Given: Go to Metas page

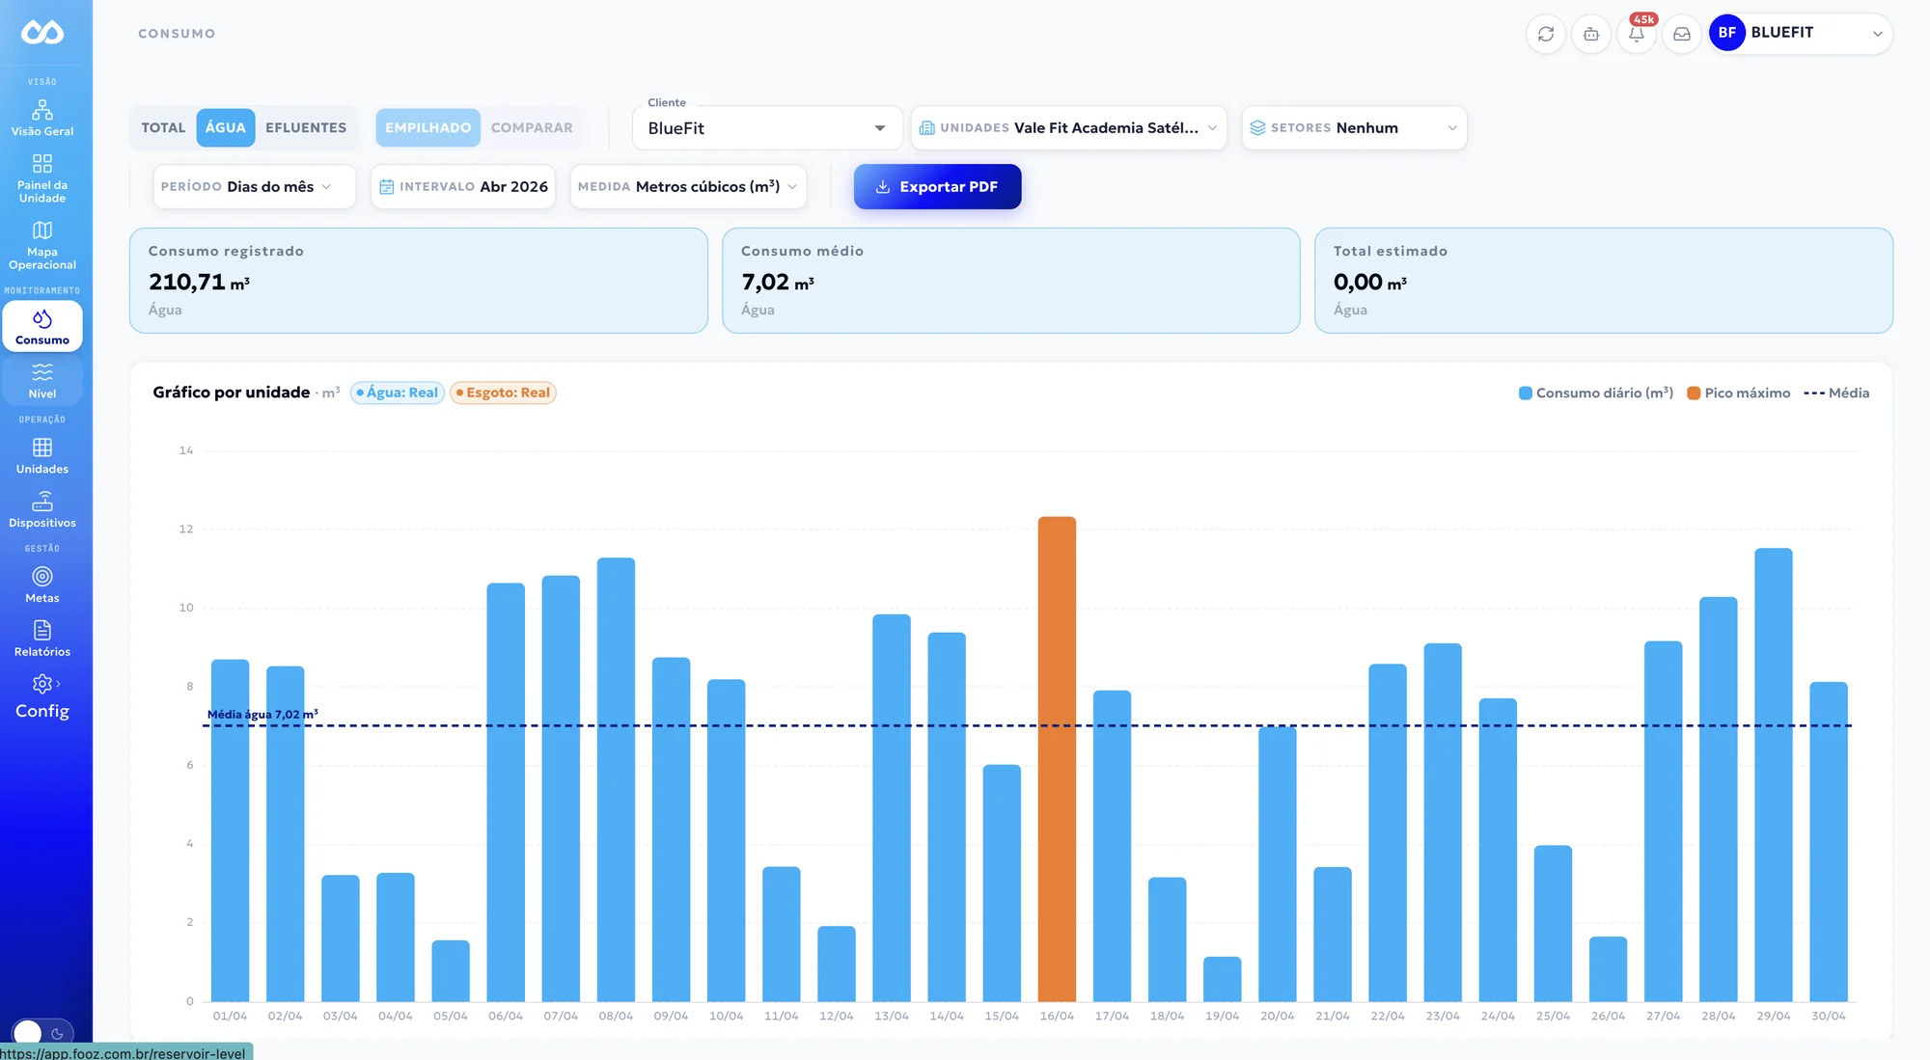Looking at the screenshot, I should coord(42,585).
